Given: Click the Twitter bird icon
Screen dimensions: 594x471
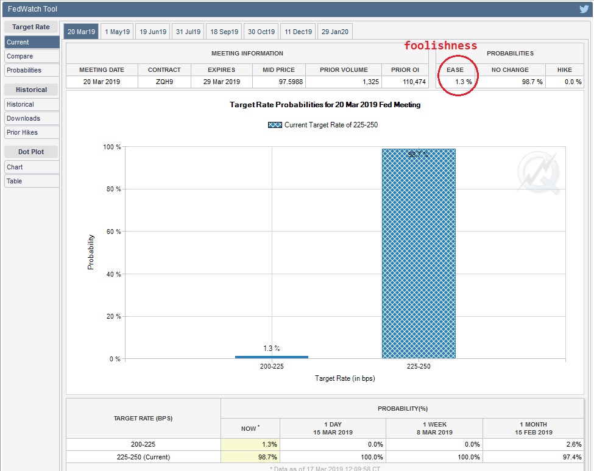Looking at the screenshot, I should click(584, 9).
